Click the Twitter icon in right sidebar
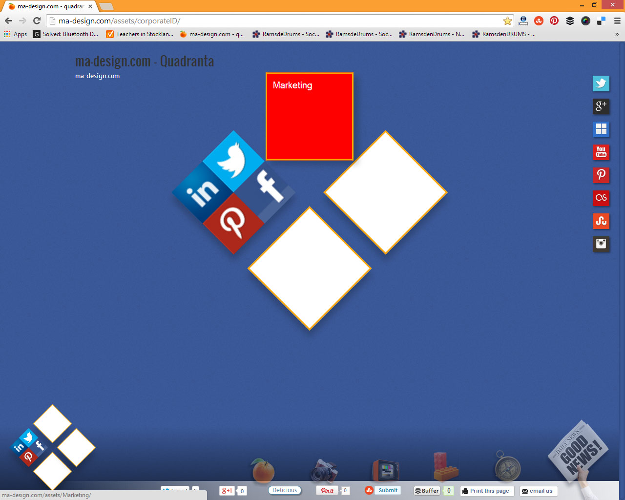Image resolution: width=625 pixels, height=500 pixels. point(601,83)
